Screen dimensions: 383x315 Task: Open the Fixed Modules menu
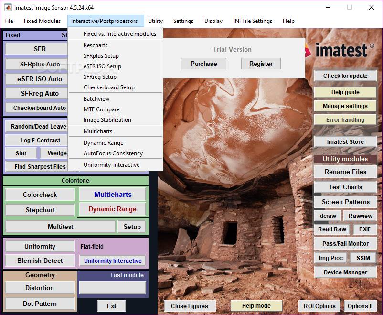pos(42,21)
